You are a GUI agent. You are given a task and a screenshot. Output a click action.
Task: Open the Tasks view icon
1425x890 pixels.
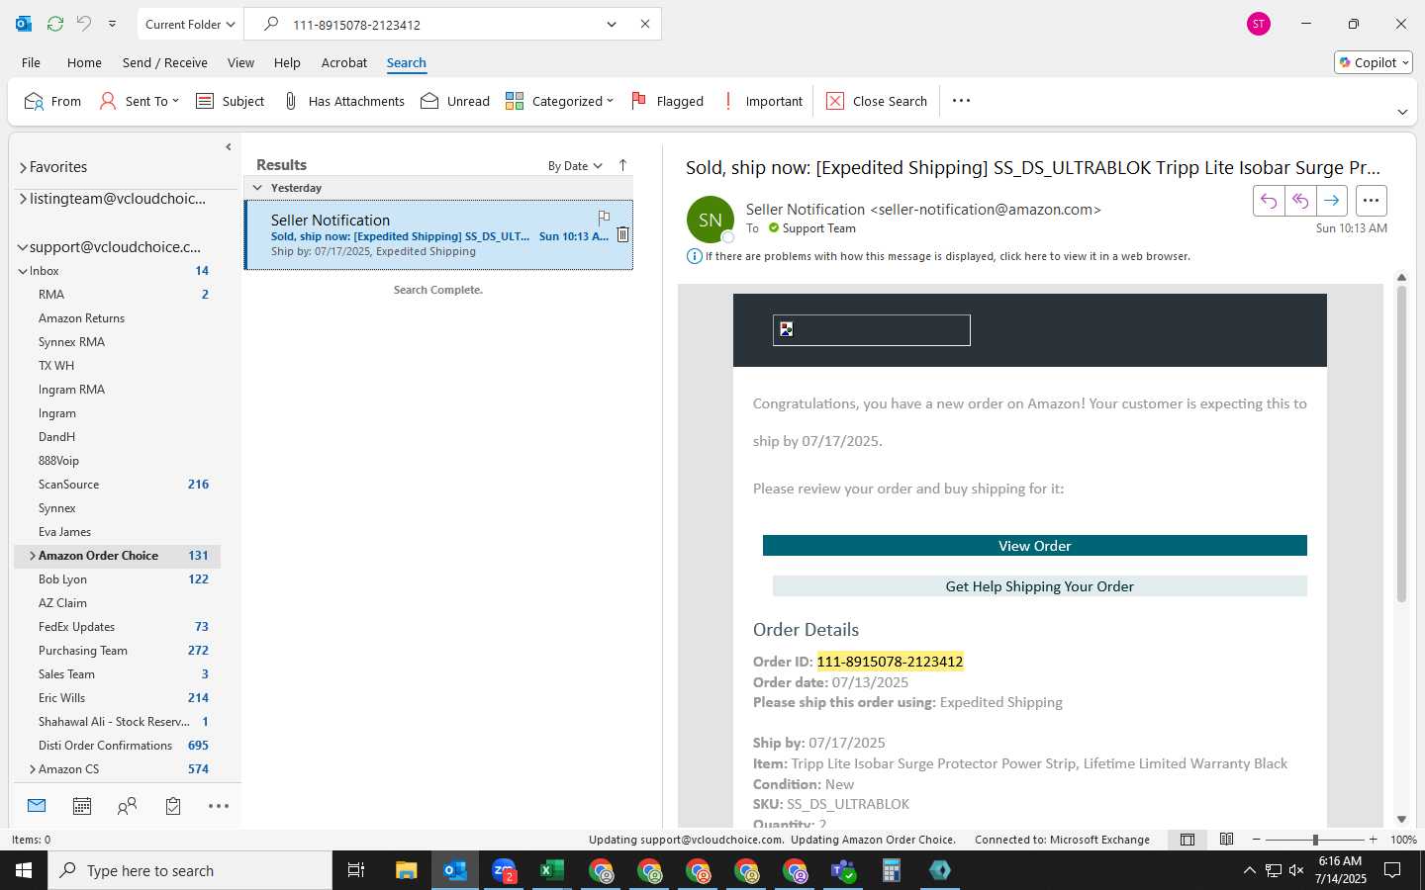pos(173,806)
